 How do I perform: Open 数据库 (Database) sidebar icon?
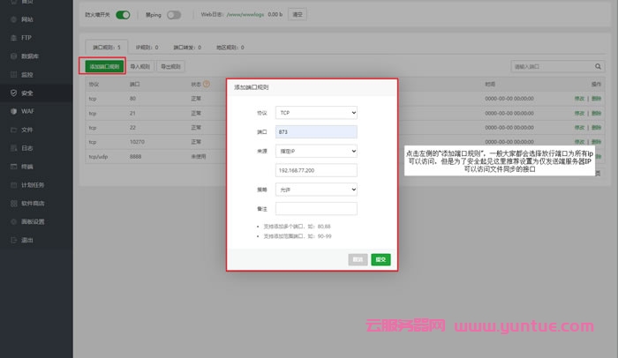click(13, 56)
